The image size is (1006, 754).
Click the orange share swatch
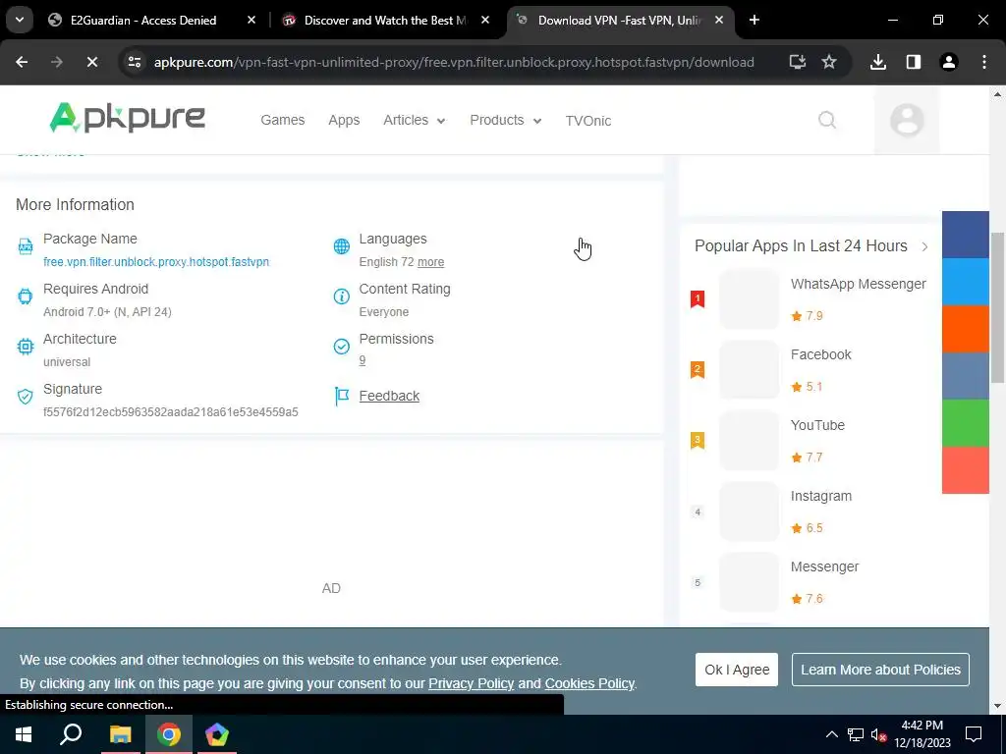click(965, 329)
